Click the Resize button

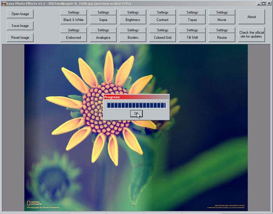coord(222,38)
